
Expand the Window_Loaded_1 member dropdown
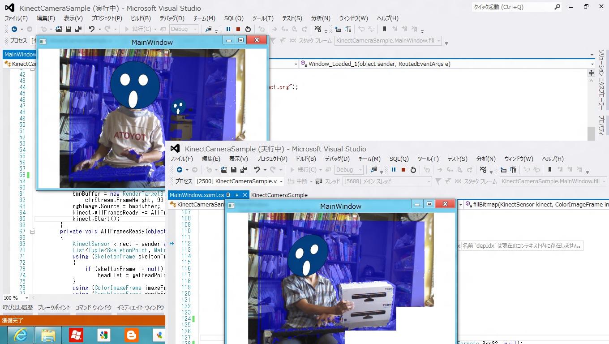click(x=592, y=64)
